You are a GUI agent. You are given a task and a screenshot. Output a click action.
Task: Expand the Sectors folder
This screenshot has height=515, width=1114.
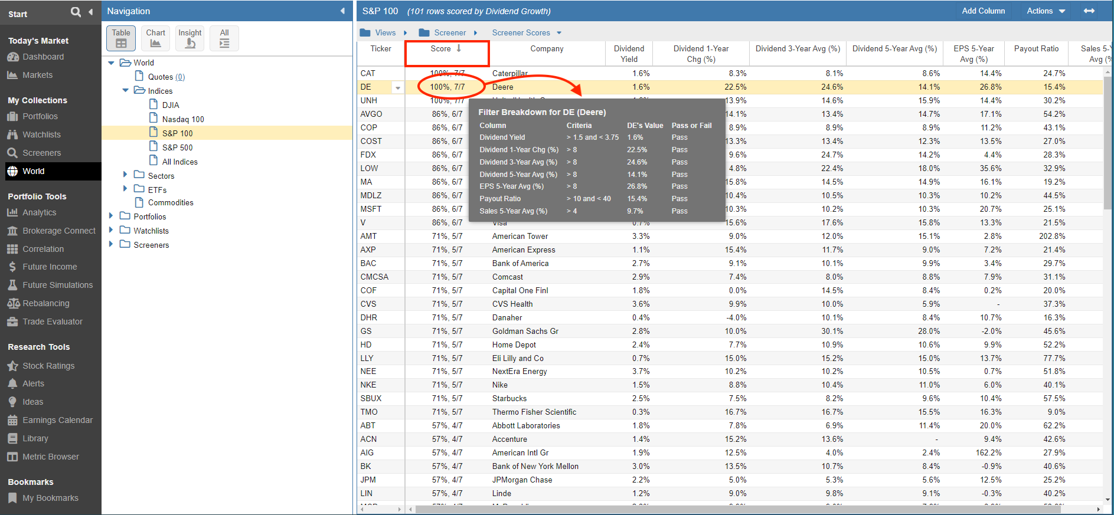[125, 174]
